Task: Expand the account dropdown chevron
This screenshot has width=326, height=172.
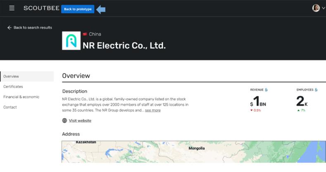Action: click(323, 8)
